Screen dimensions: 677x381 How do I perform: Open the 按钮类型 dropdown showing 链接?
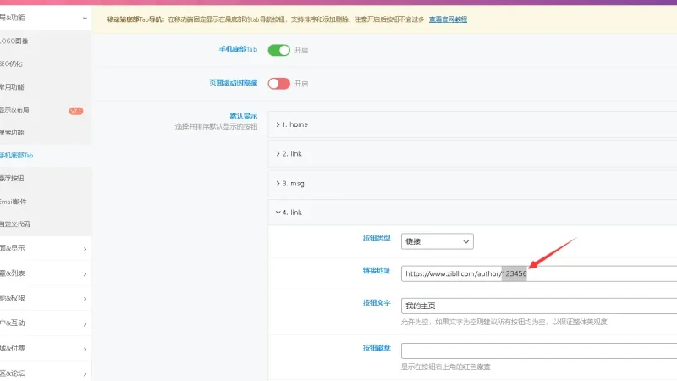tap(437, 241)
